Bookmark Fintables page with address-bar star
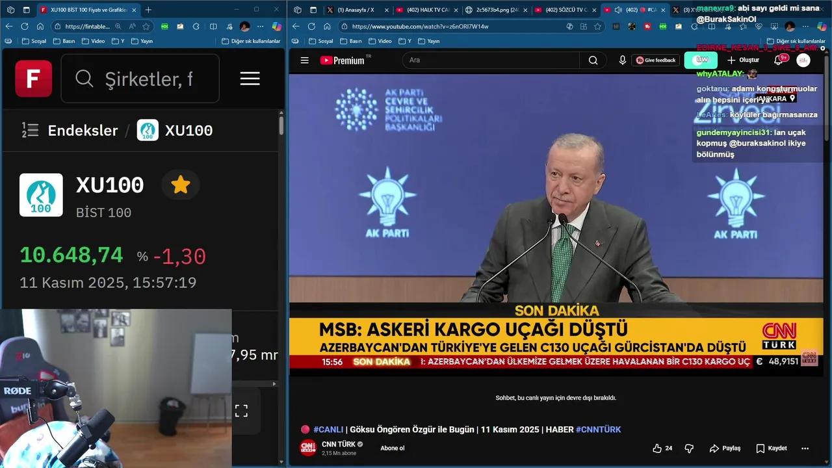This screenshot has height=468, width=832. tap(146, 27)
